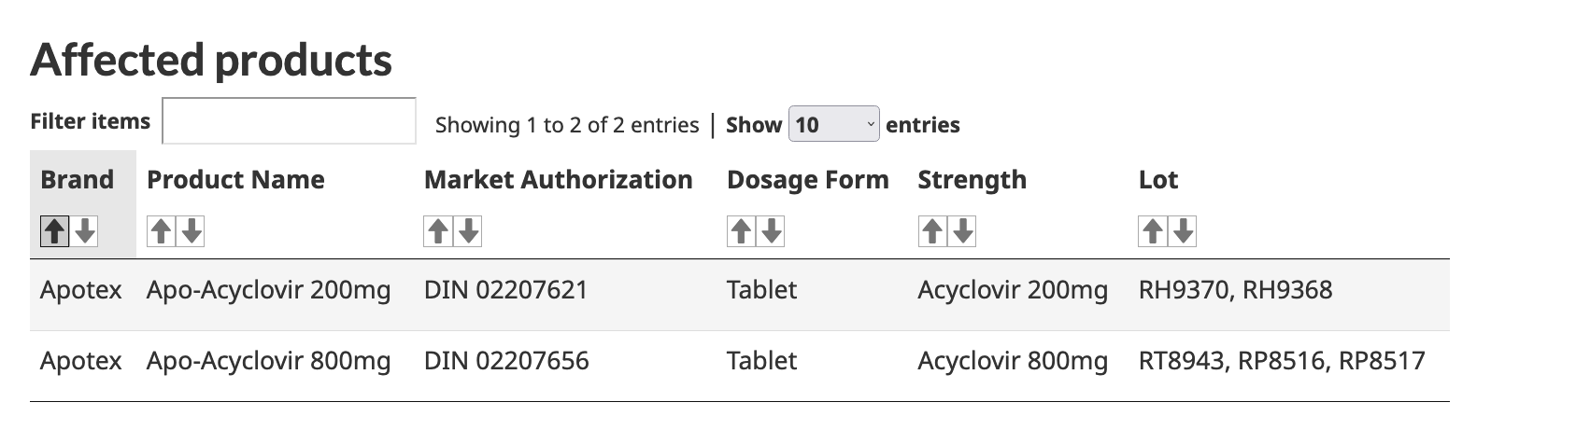Sort Strength column descending
Image resolution: width=1590 pixels, height=430 pixels.
click(962, 230)
